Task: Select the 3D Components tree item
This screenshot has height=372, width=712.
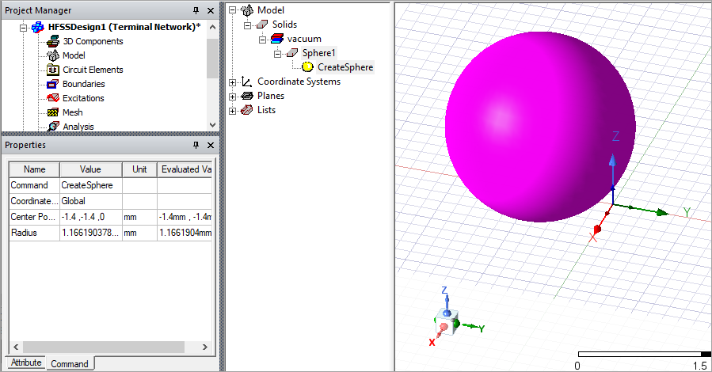Action: pyautogui.click(x=93, y=41)
